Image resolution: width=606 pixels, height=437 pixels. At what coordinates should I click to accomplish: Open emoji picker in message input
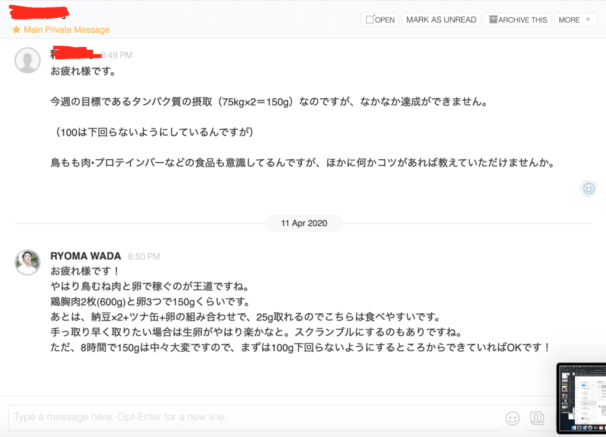pos(512,418)
